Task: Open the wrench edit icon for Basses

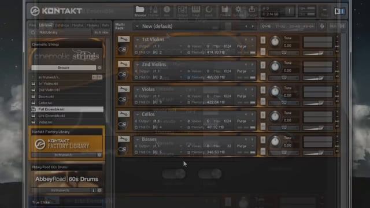Action: coord(124,139)
